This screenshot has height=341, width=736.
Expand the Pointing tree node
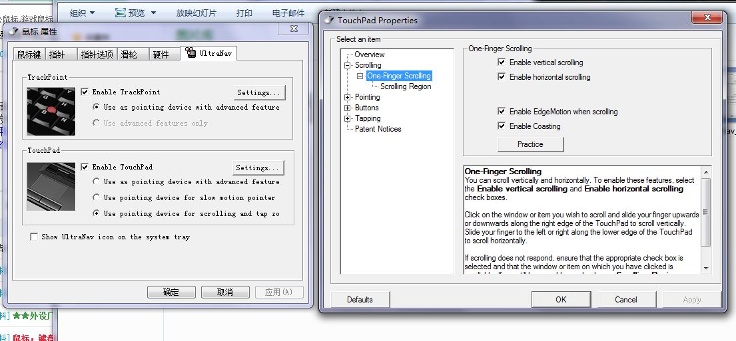coord(347,97)
